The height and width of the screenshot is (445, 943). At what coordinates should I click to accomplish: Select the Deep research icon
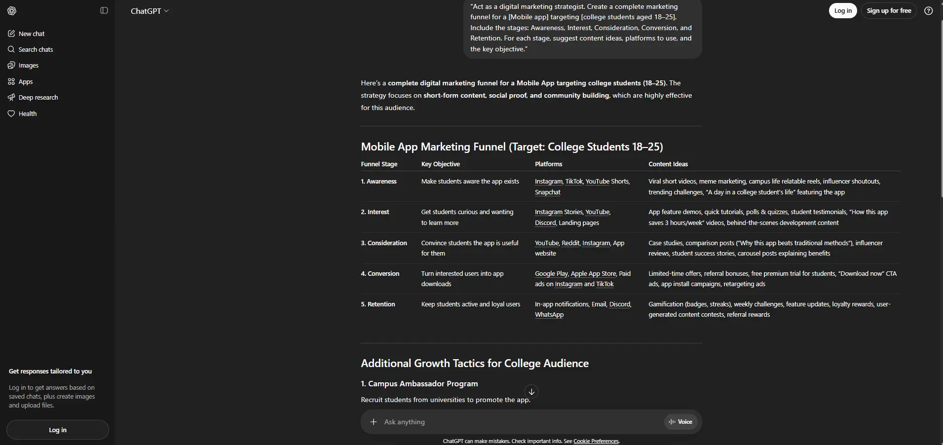tap(11, 98)
